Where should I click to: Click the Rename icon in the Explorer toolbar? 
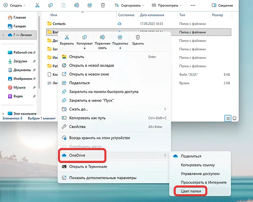pos(77,5)
